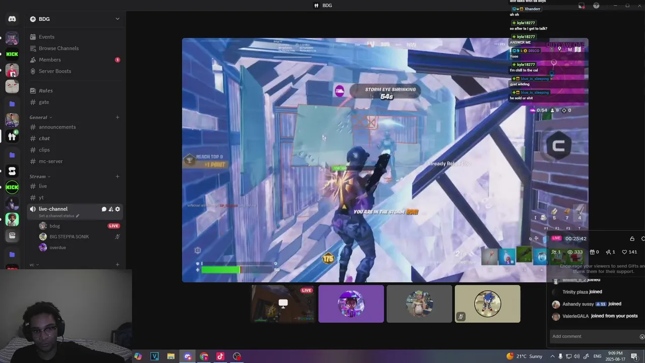Add a channel to the Stream category
Screen dimensions: 645x363
[x=117, y=176]
